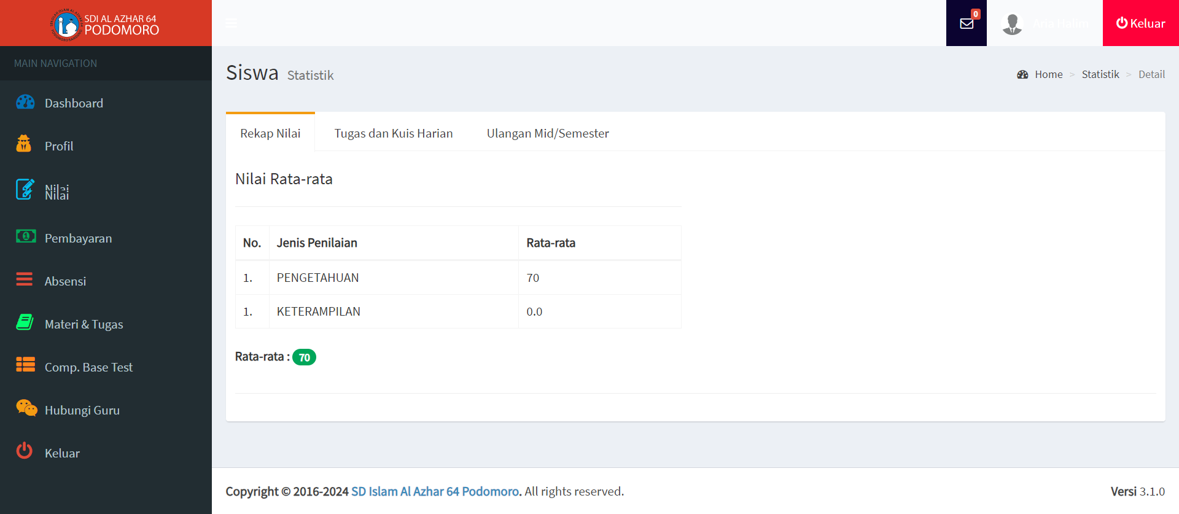
Task: Select the Rekap Nilai tab
Action: [270, 133]
